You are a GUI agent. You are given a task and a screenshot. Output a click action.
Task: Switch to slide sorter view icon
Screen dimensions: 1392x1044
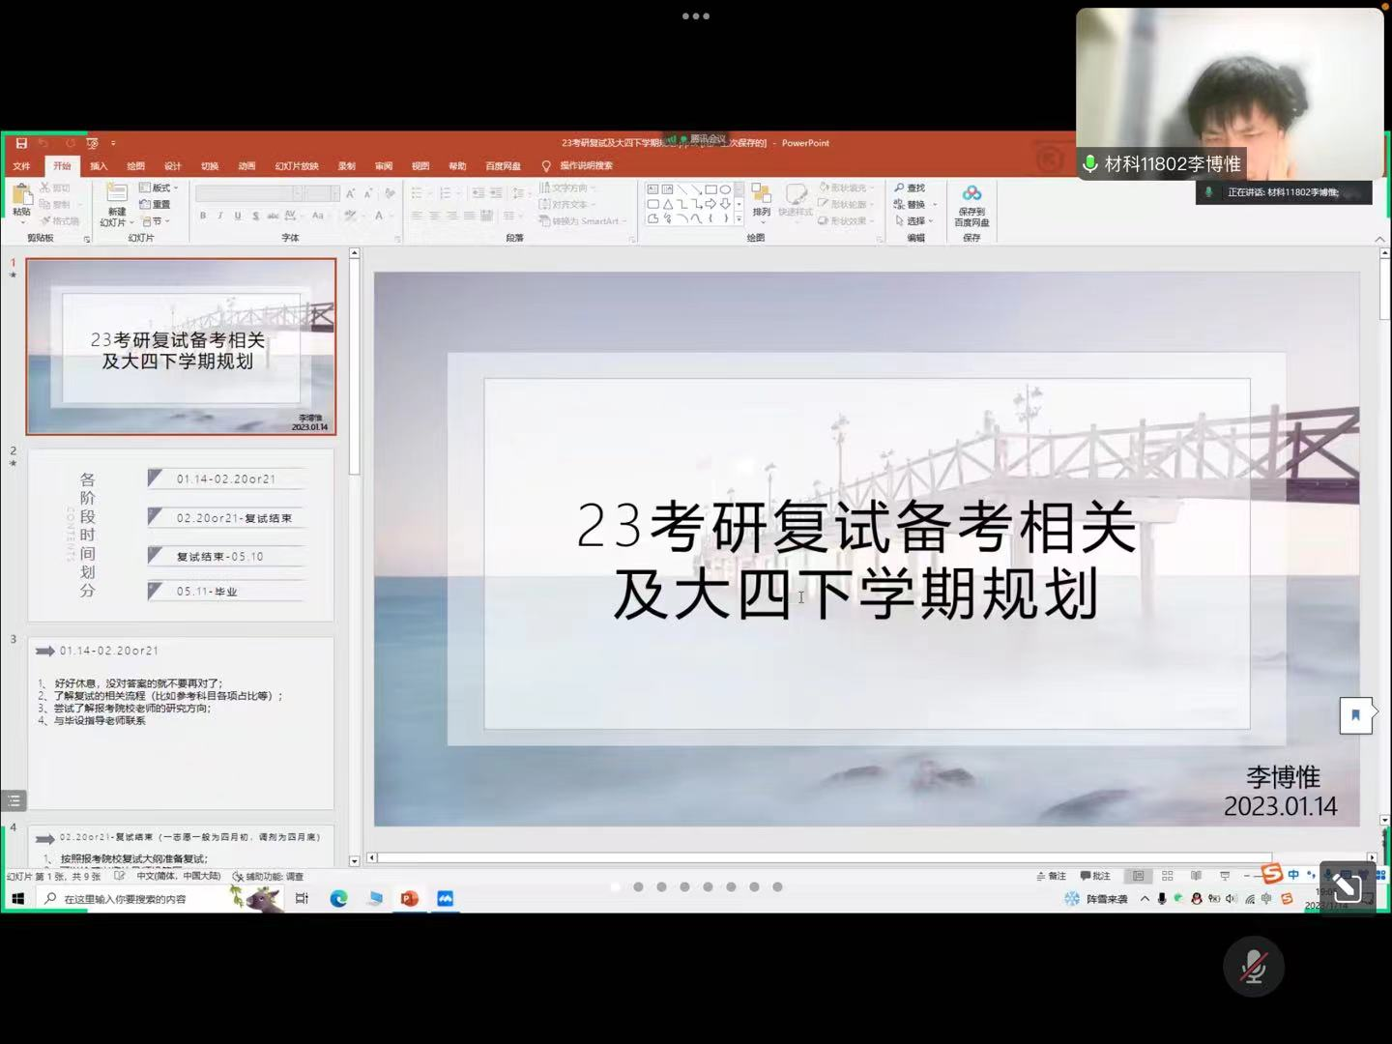1167,876
